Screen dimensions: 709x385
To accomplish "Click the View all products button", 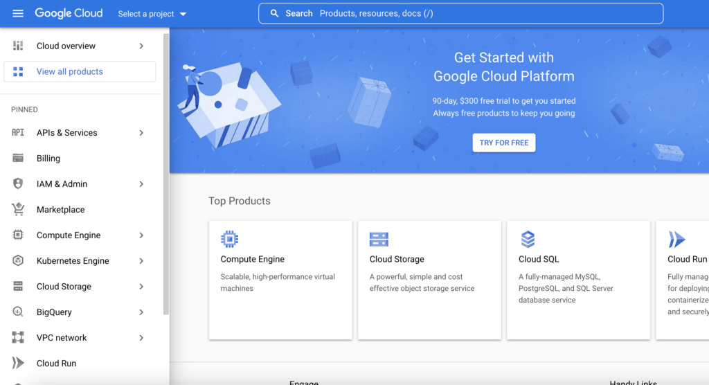I will click(80, 72).
